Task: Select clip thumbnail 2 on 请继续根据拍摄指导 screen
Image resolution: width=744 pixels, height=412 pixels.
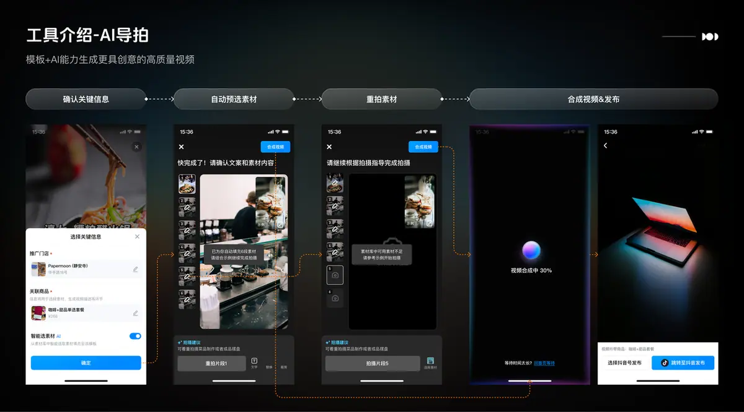Action: 335,207
